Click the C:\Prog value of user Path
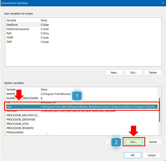166x161 pixels. pos(45,33)
